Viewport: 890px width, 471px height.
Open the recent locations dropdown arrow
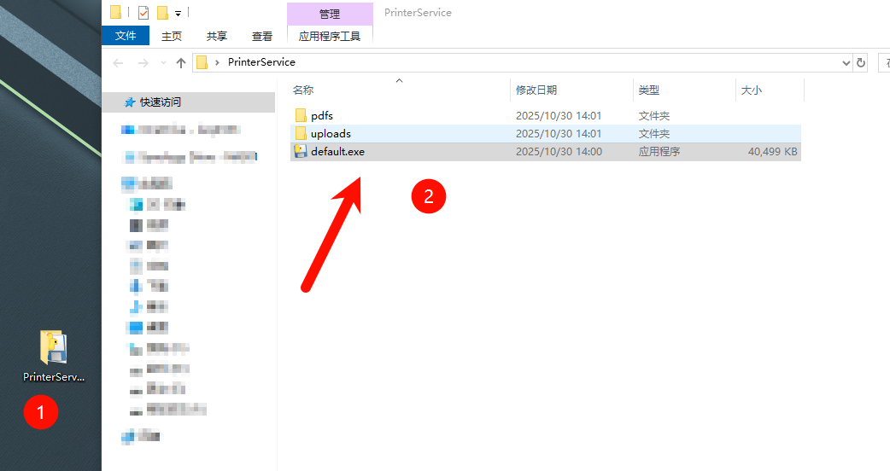163,63
